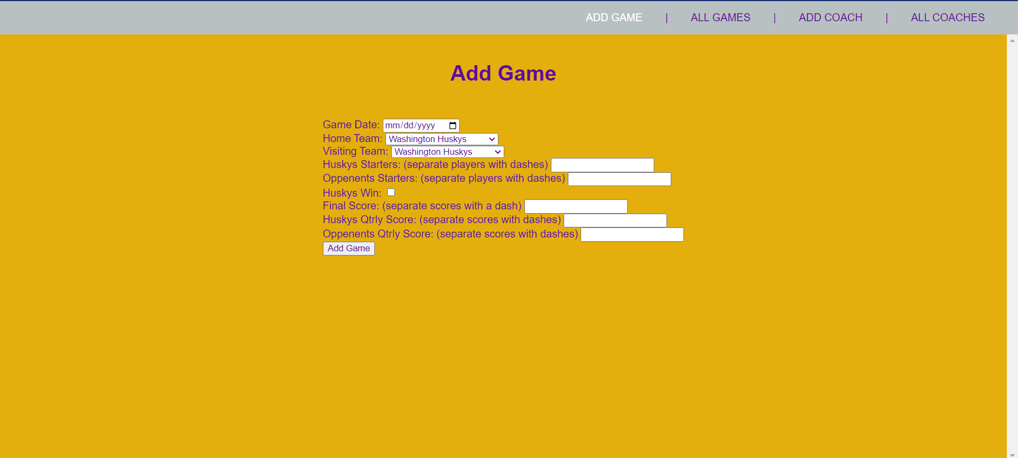The image size is (1018, 458).
Task: Click the 'Visiting Team:' label
Action: click(x=355, y=151)
